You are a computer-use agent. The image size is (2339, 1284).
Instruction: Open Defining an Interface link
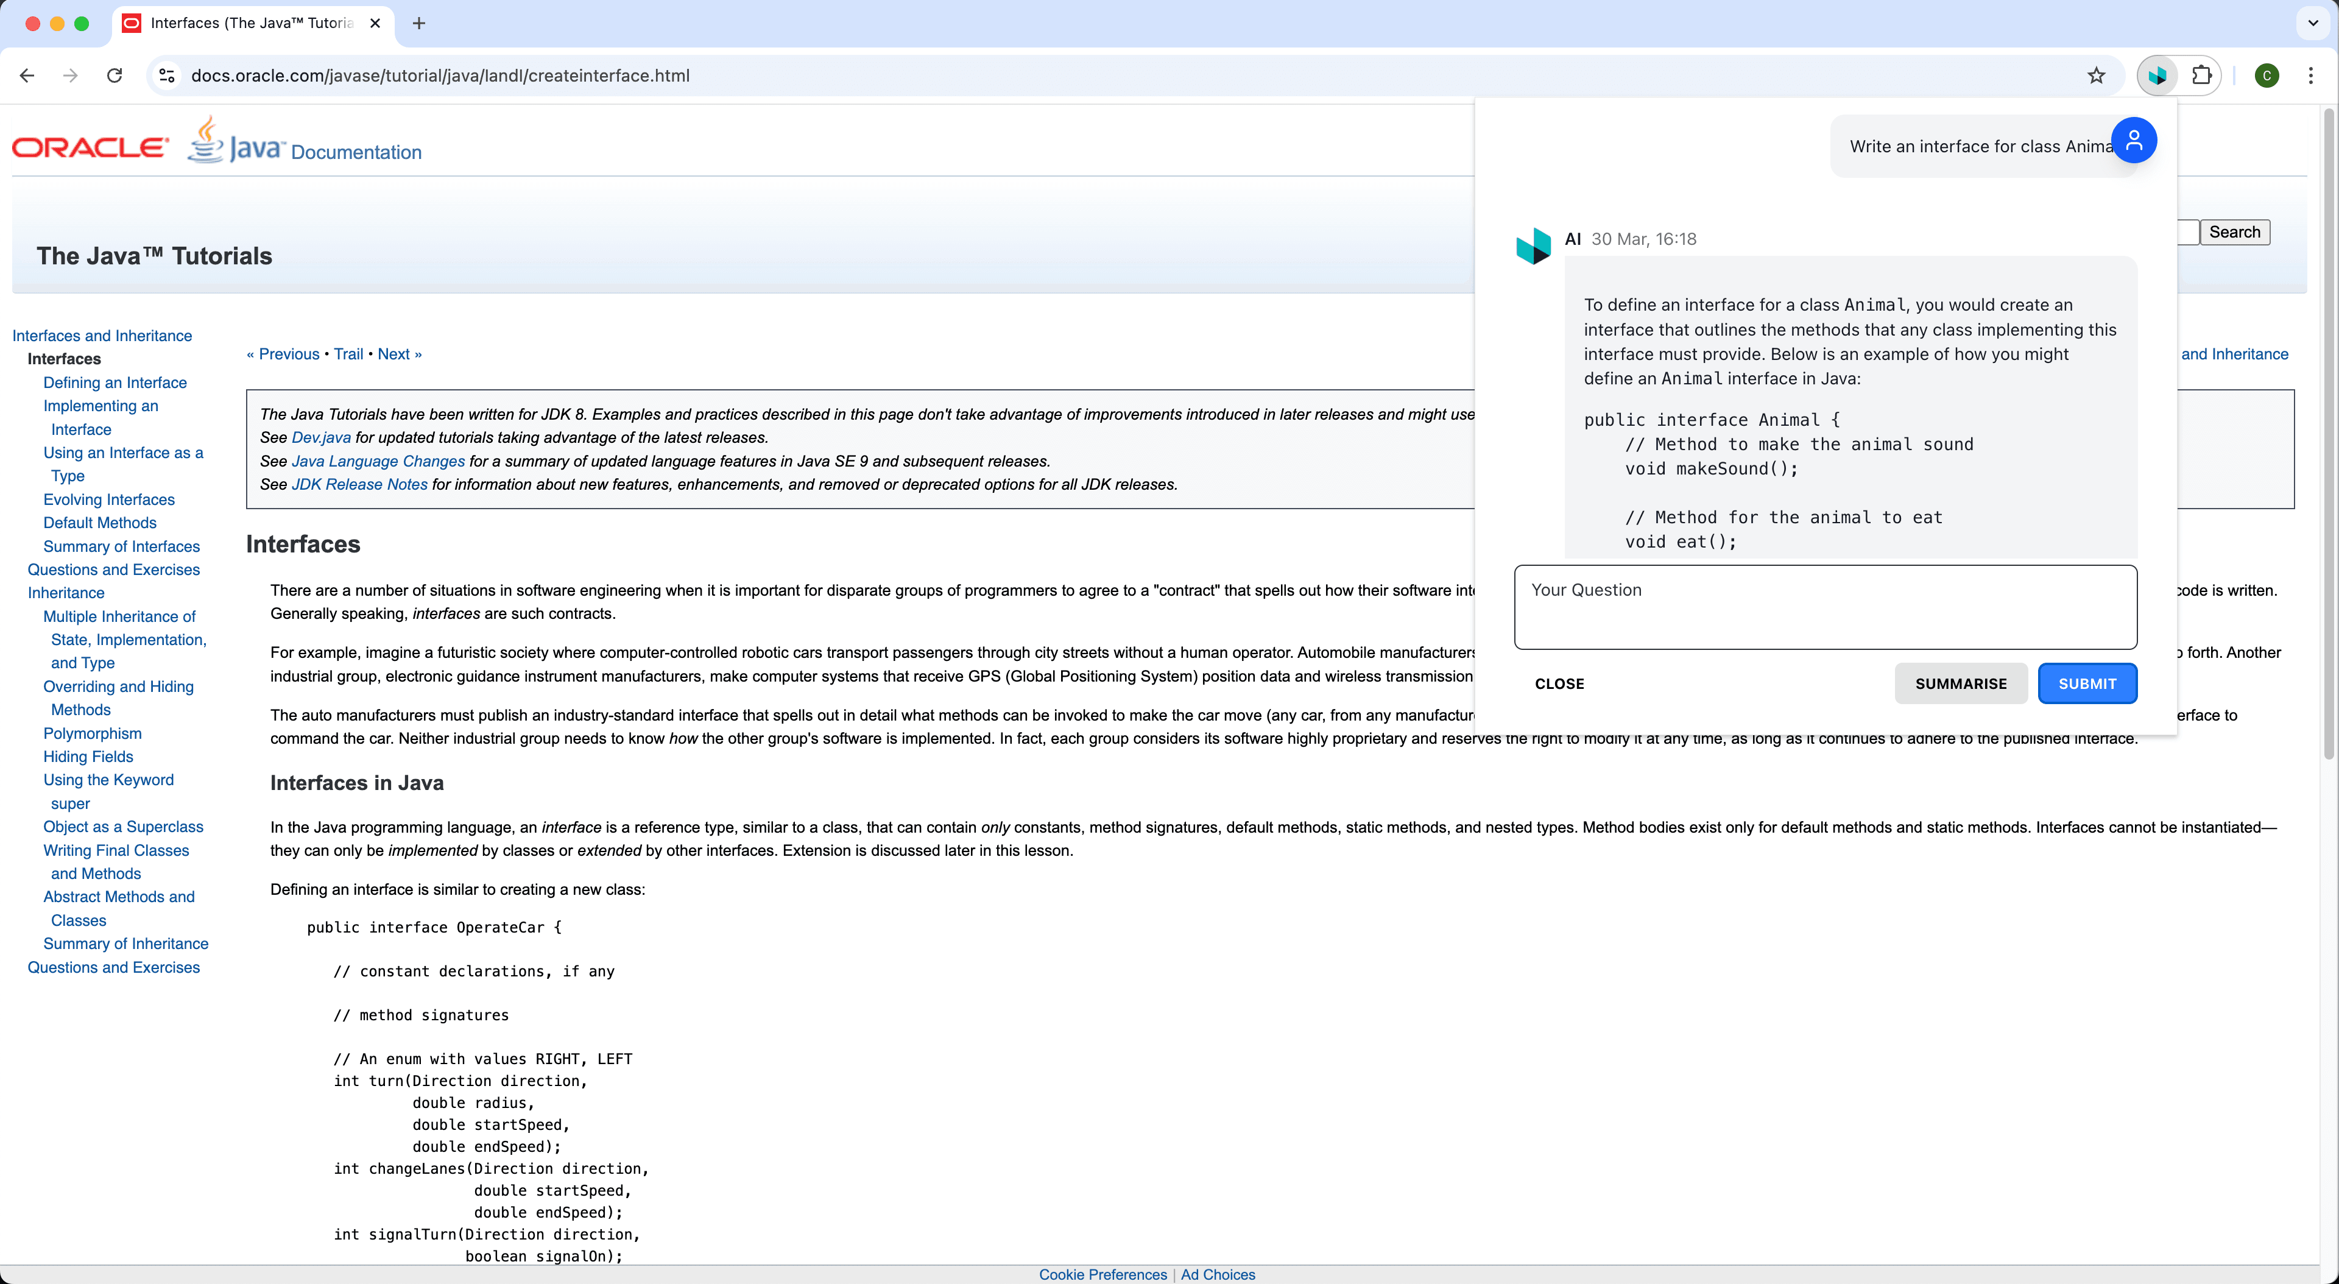point(115,383)
